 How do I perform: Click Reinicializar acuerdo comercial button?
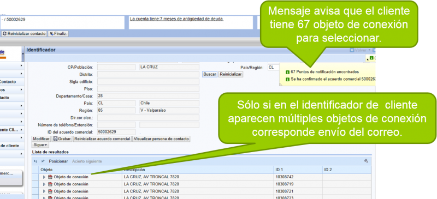tap(102, 139)
